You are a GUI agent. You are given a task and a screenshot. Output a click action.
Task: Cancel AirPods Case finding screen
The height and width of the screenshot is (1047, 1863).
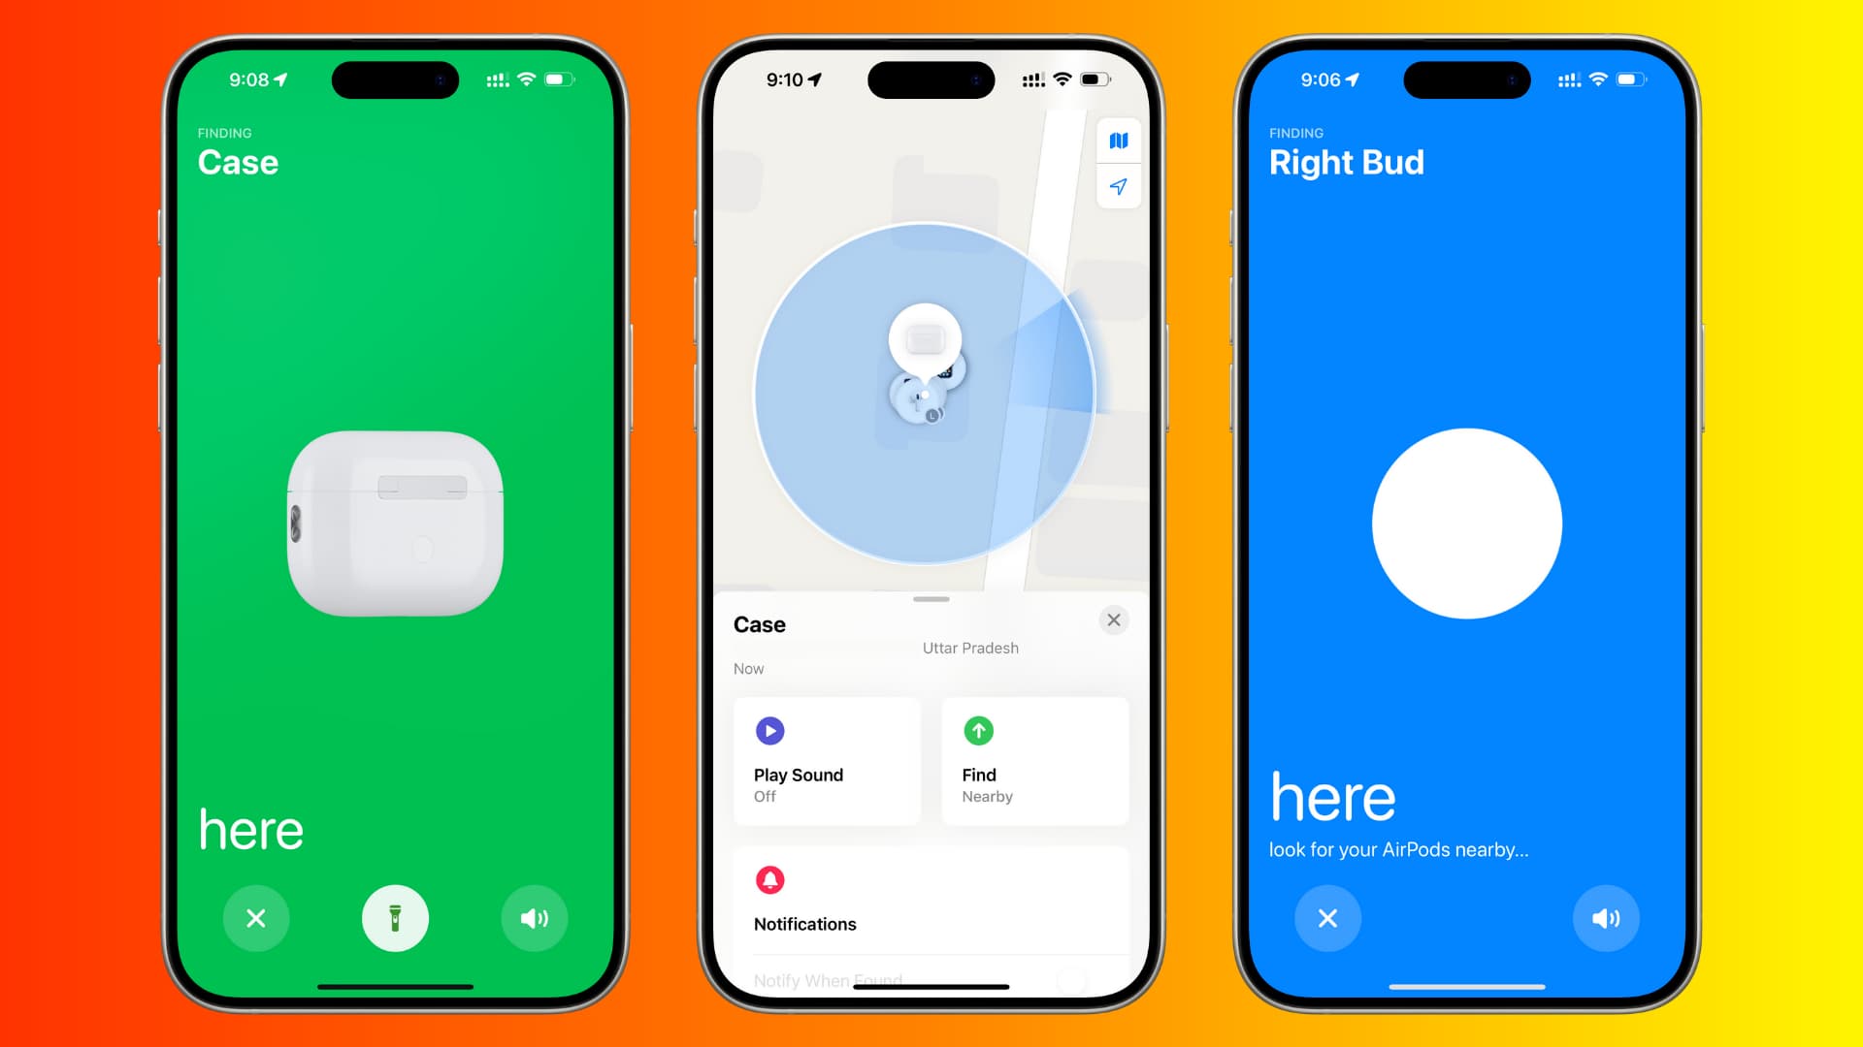[258, 918]
